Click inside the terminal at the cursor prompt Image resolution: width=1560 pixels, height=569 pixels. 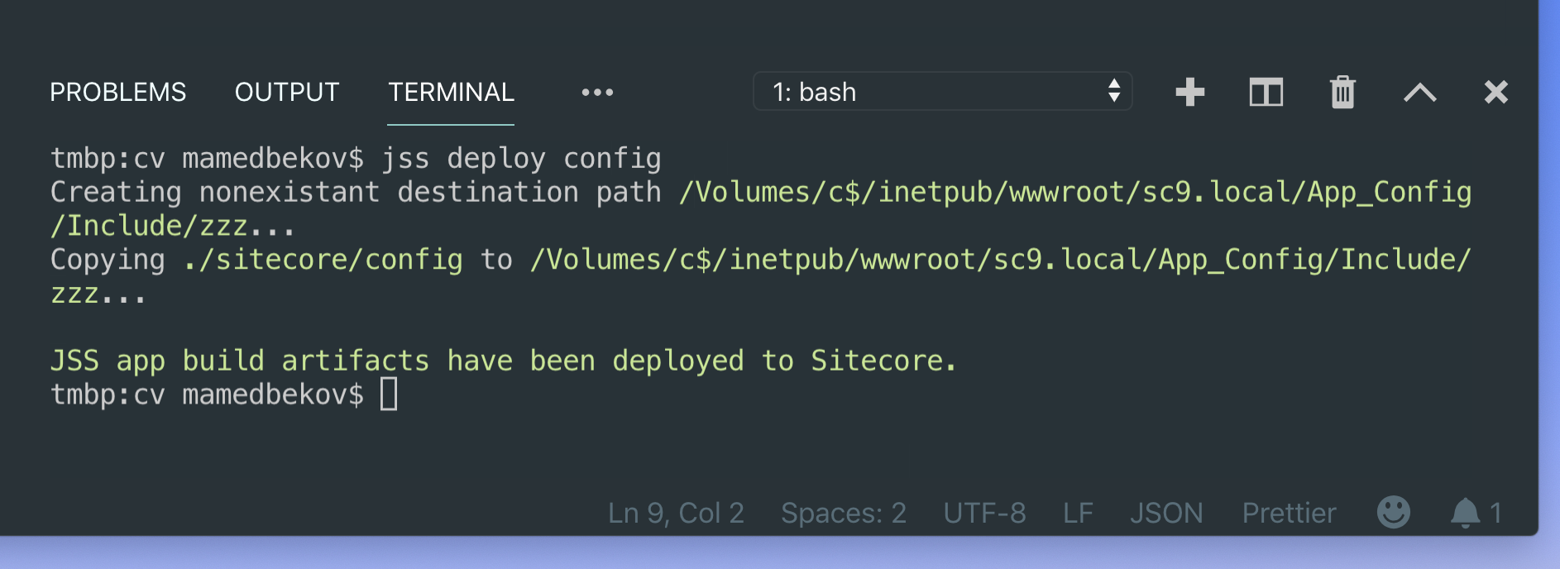(x=388, y=394)
